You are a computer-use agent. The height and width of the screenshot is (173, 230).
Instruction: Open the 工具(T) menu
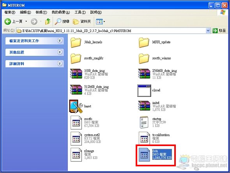[x=80, y=12]
